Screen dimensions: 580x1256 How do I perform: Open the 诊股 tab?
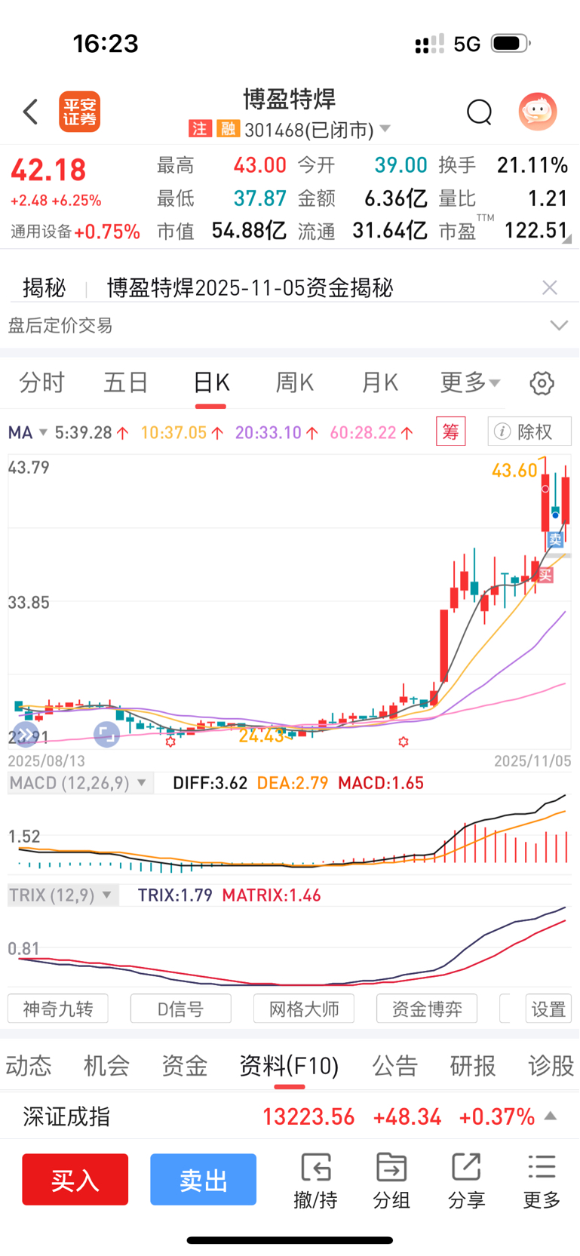coord(551,1065)
